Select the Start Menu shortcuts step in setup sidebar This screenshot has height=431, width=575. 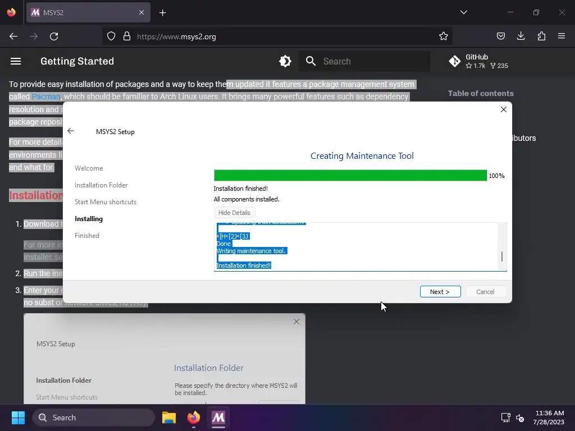[106, 202]
